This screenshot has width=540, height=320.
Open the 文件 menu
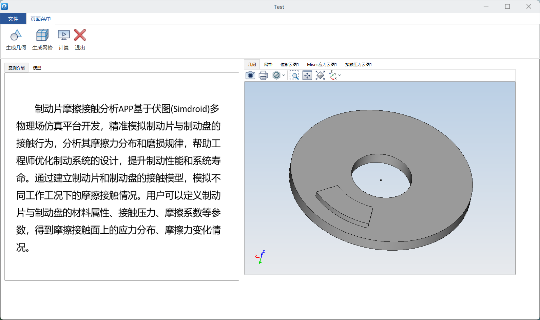pyautogui.click(x=13, y=19)
